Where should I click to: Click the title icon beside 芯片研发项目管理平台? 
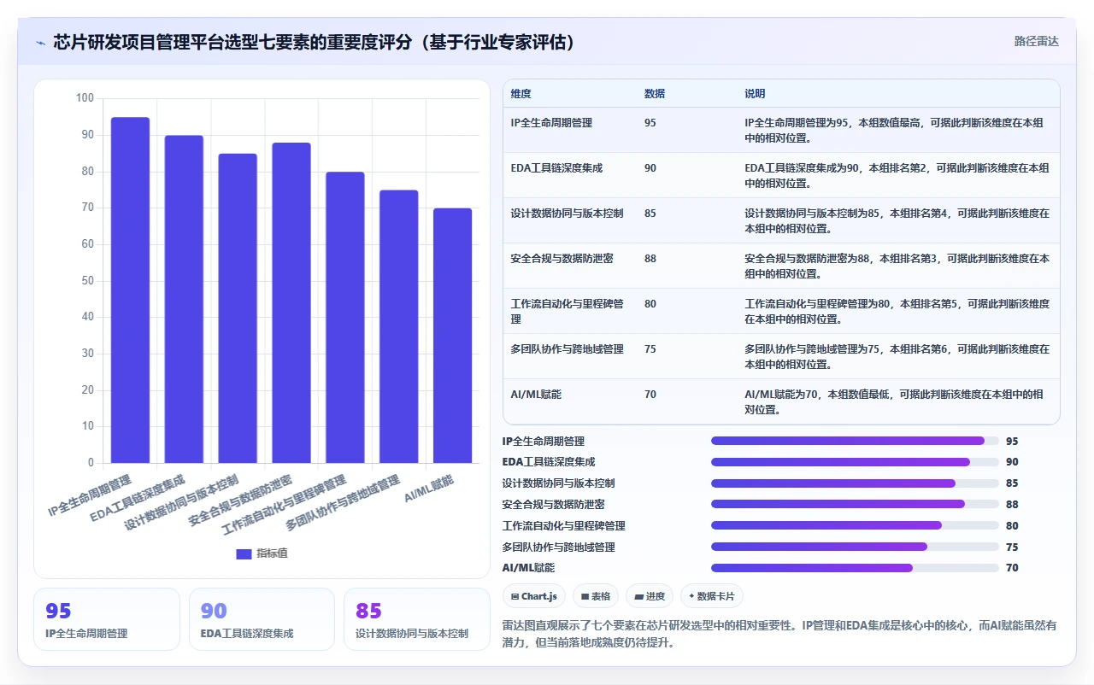(40, 42)
